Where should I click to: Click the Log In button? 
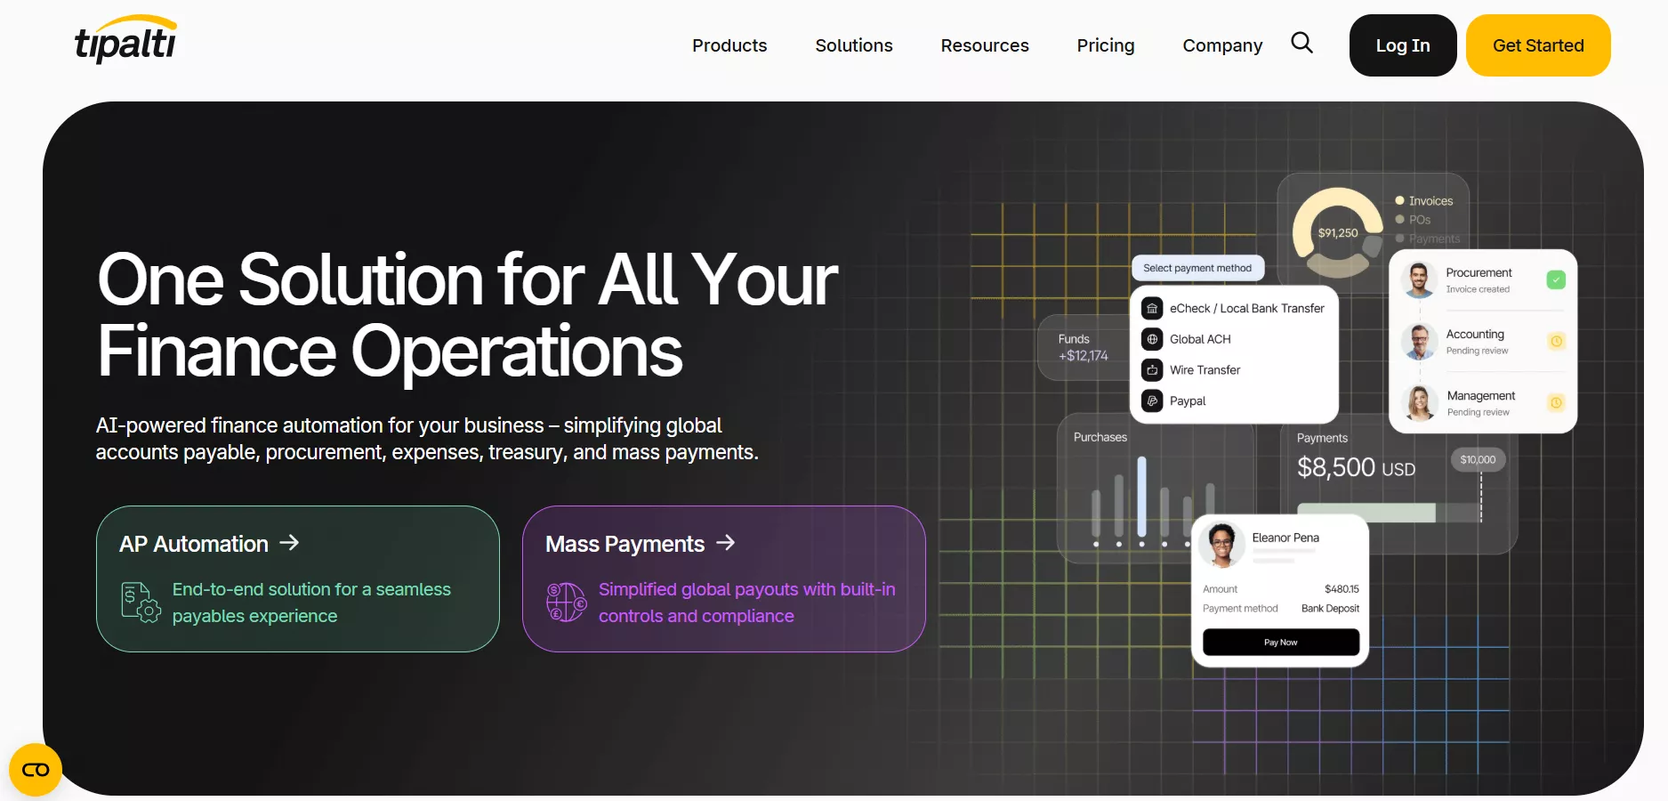pos(1403,45)
